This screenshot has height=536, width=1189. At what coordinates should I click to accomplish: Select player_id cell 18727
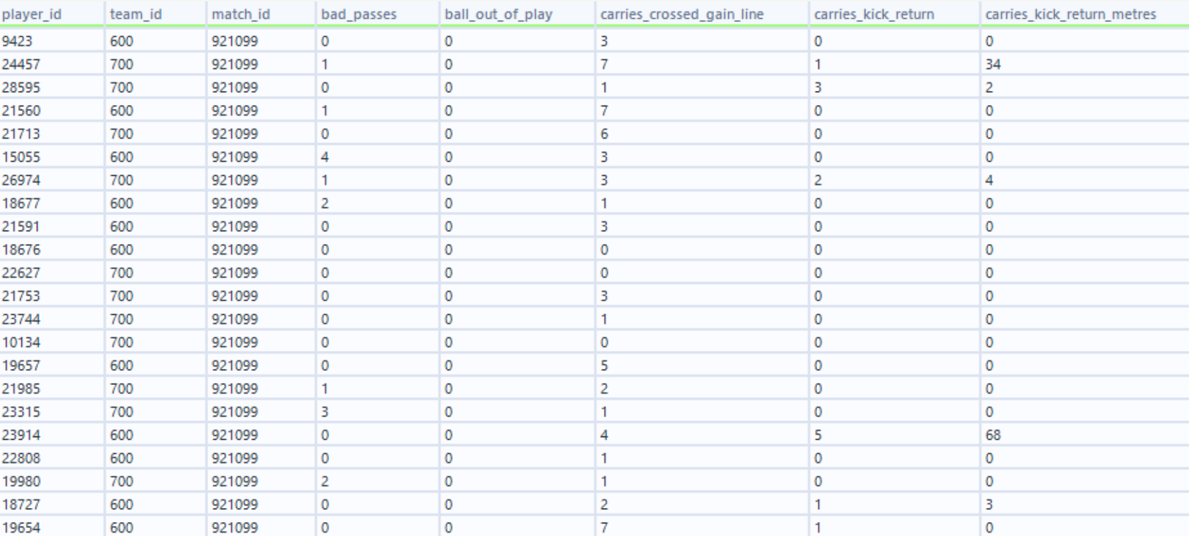51,505
